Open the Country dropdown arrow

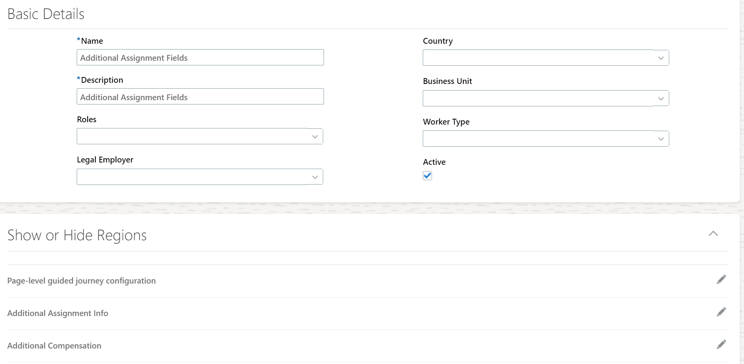click(661, 58)
